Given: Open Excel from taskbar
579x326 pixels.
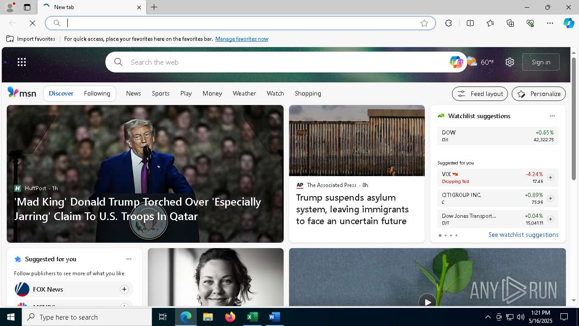Looking at the screenshot, I should pyautogui.click(x=252, y=317).
